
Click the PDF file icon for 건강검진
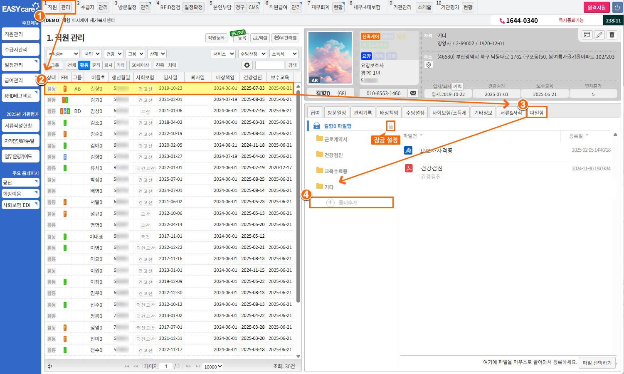point(409,168)
